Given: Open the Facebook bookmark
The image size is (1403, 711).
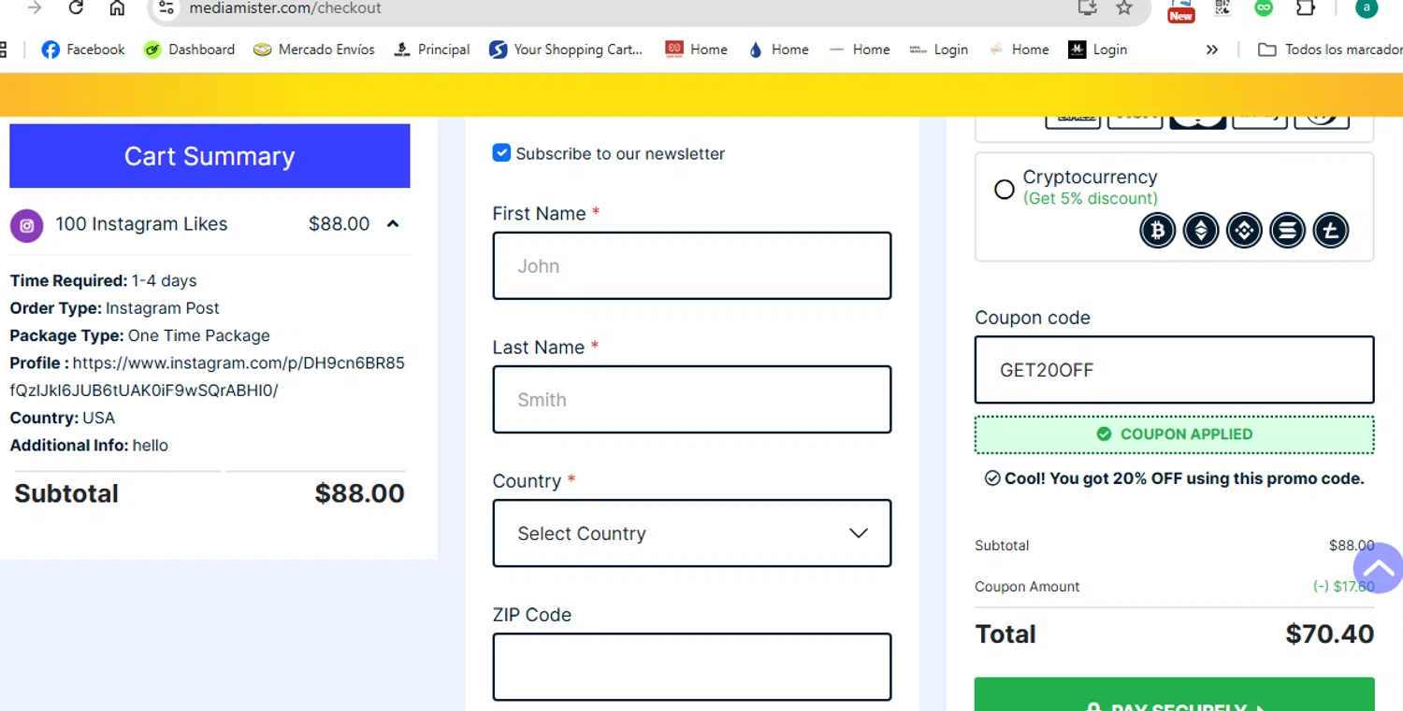Looking at the screenshot, I should click(x=83, y=50).
